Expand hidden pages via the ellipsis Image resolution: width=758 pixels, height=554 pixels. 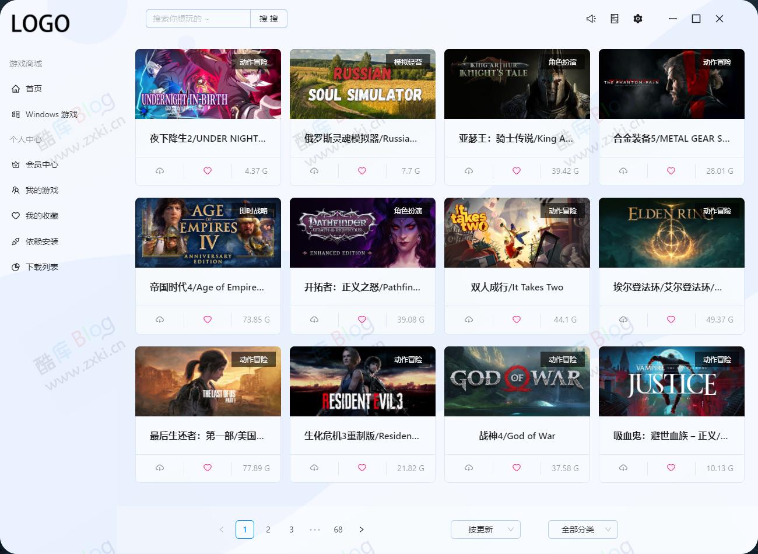[315, 530]
